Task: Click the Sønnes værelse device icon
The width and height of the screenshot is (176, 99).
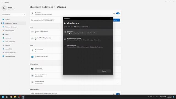Action: click(x=32, y=82)
